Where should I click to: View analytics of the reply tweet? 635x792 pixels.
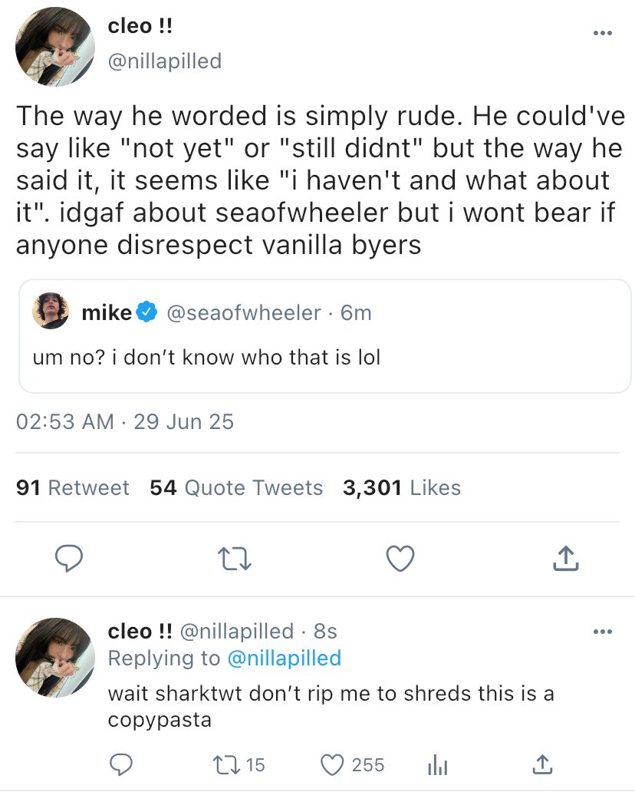click(x=436, y=764)
